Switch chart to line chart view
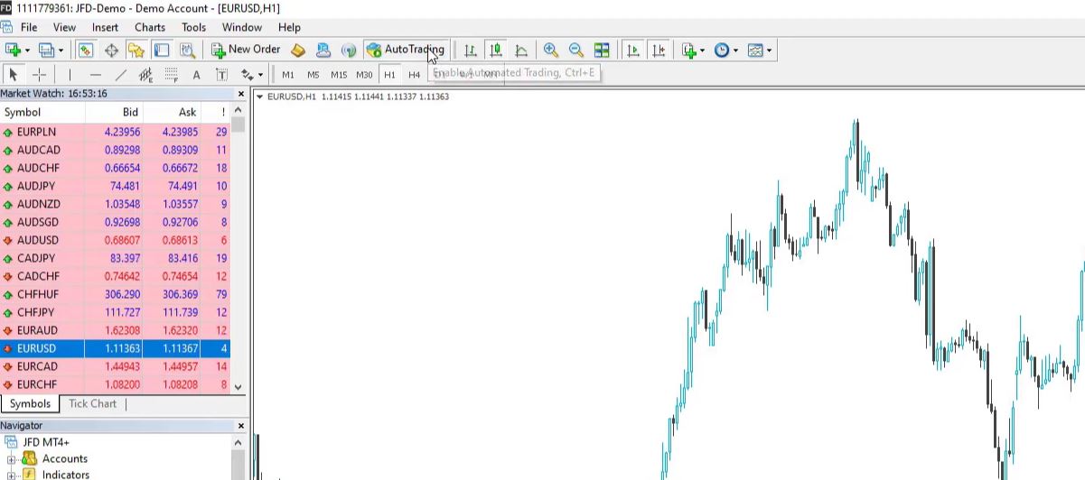Image resolution: width=1085 pixels, height=480 pixels. click(x=521, y=51)
